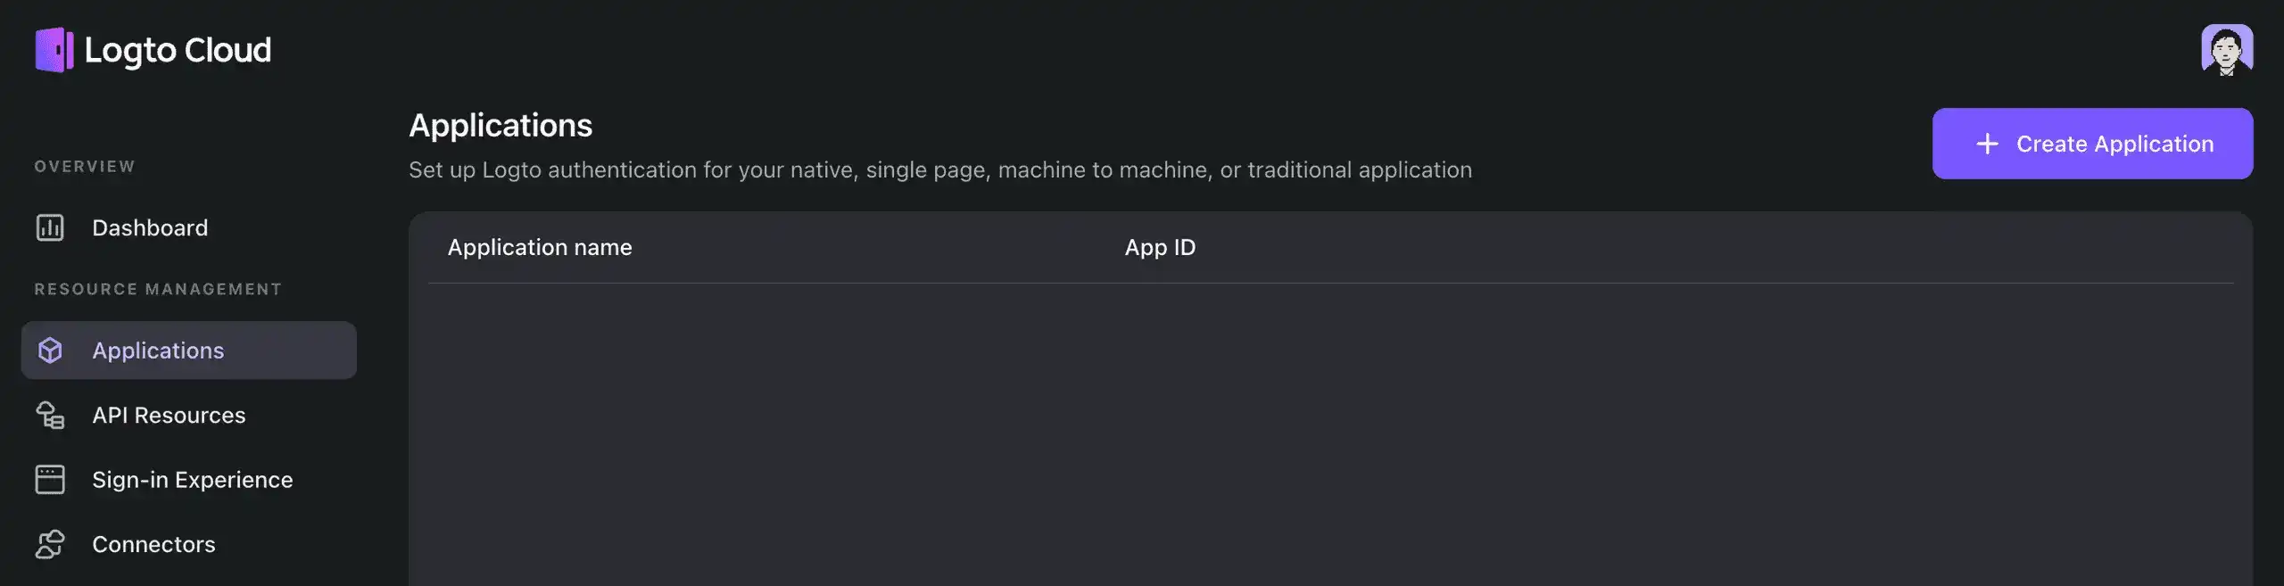Image resolution: width=2284 pixels, height=586 pixels.
Task: Click the Applications page heading
Action: (501, 126)
